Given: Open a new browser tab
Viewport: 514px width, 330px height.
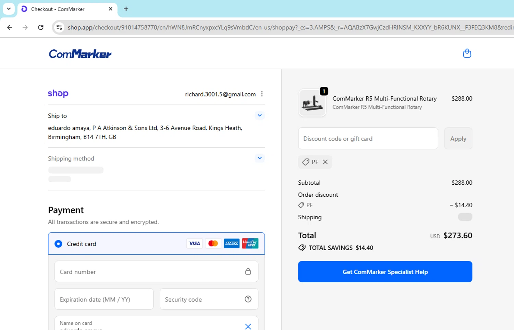Looking at the screenshot, I should tap(126, 9).
